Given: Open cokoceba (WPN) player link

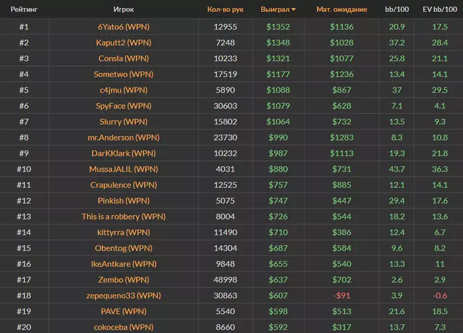Looking at the screenshot, I should 123,326.
